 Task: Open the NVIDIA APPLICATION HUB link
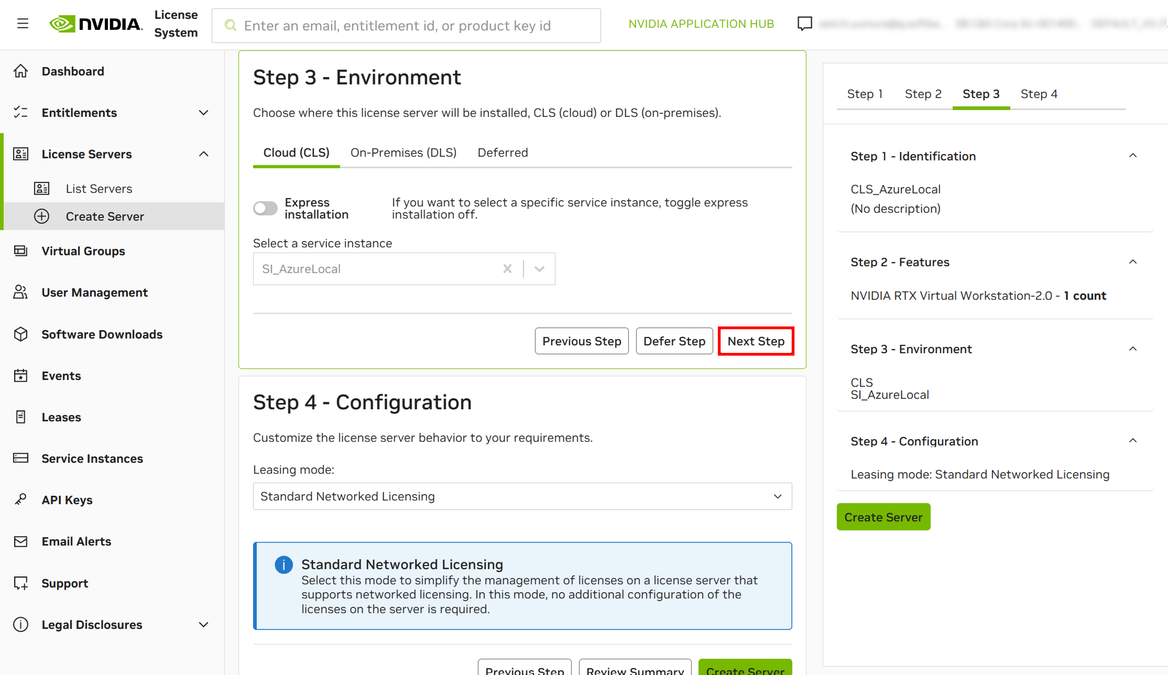(701, 24)
